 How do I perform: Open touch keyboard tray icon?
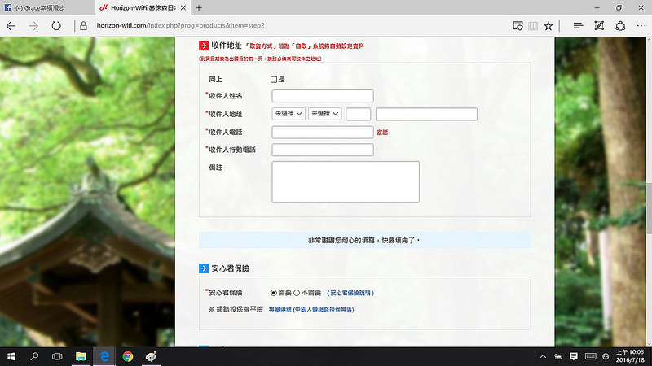pyautogui.click(x=590, y=356)
